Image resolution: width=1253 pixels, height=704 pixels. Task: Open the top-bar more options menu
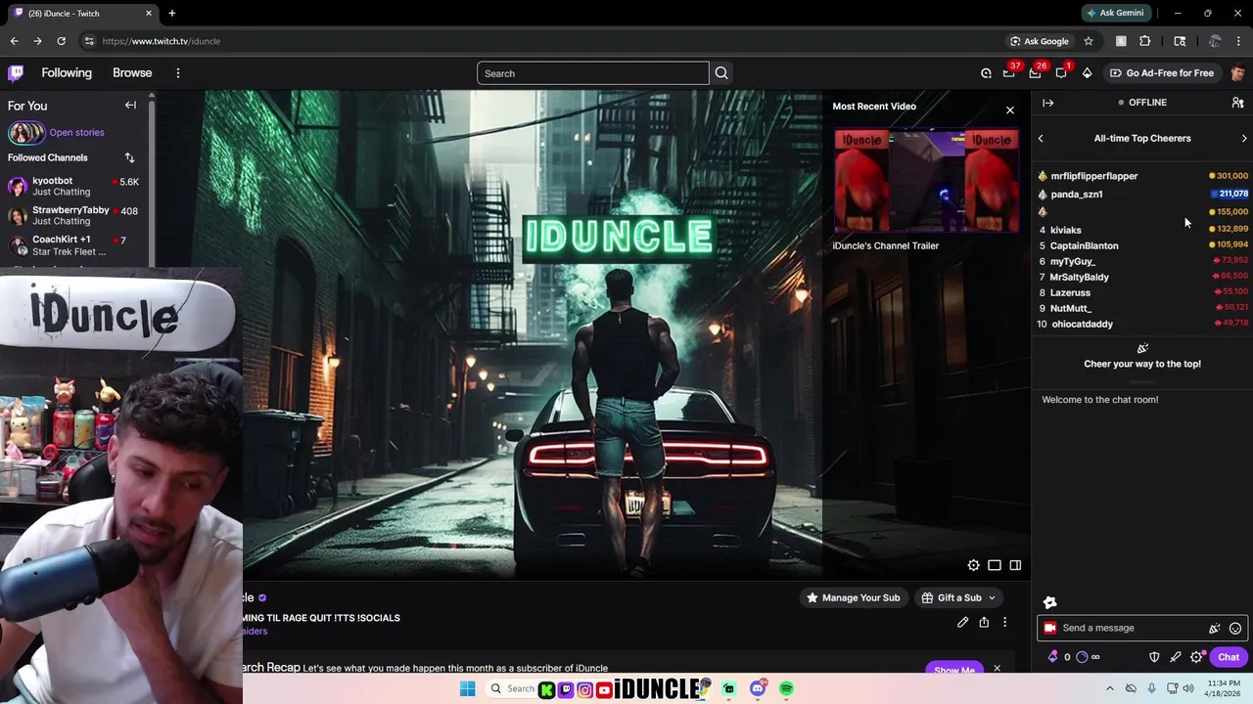tap(178, 73)
